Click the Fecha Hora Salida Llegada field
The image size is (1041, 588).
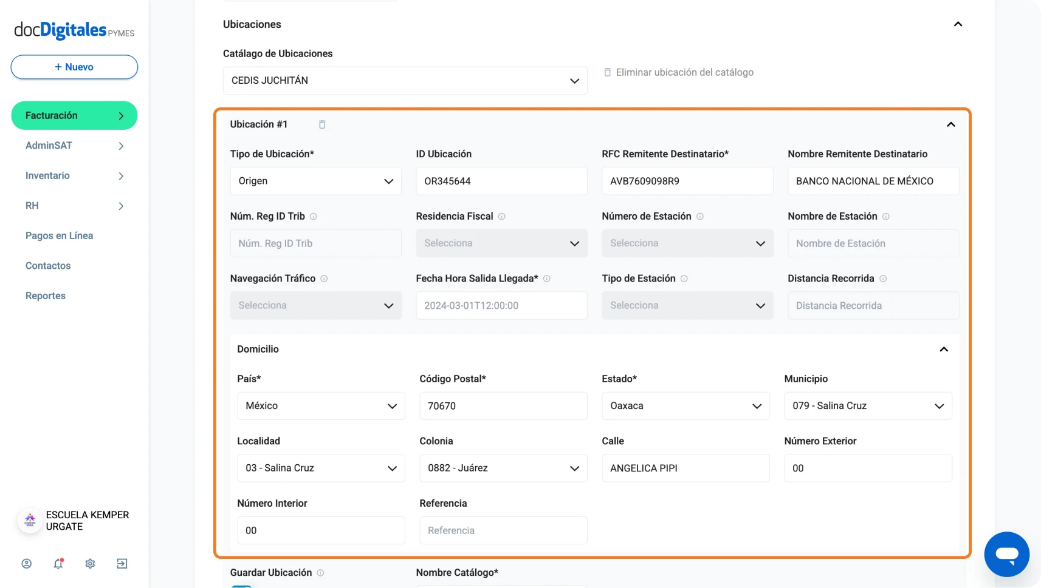point(502,306)
